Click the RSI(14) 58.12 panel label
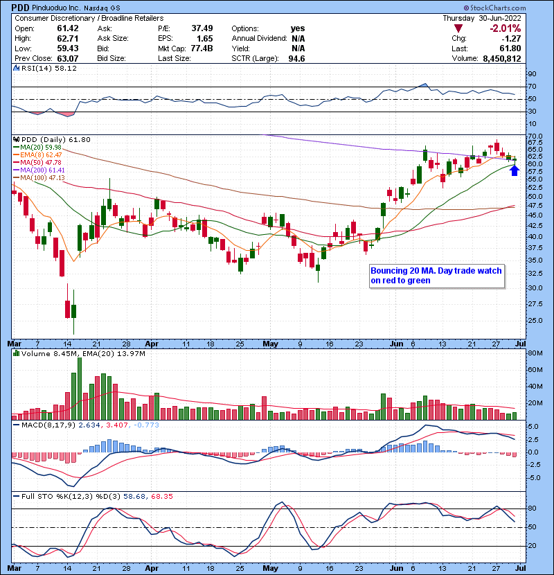This screenshot has height=575, width=554. (49, 68)
